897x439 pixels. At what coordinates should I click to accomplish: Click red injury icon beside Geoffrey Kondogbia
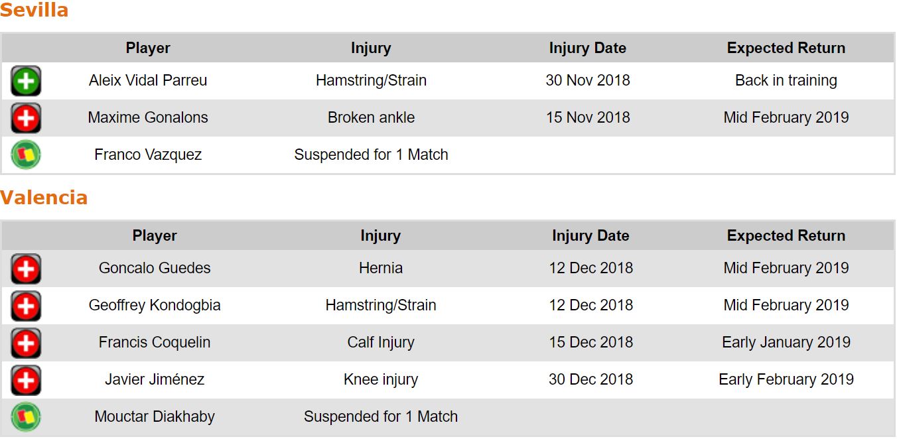tap(26, 306)
